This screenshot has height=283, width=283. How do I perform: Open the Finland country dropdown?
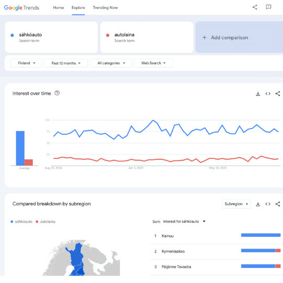[x=26, y=63]
